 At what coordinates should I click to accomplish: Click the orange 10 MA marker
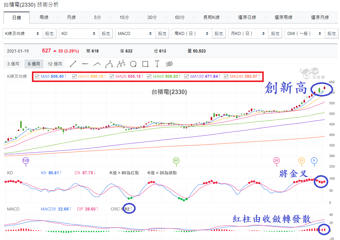(x=301, y=161)
